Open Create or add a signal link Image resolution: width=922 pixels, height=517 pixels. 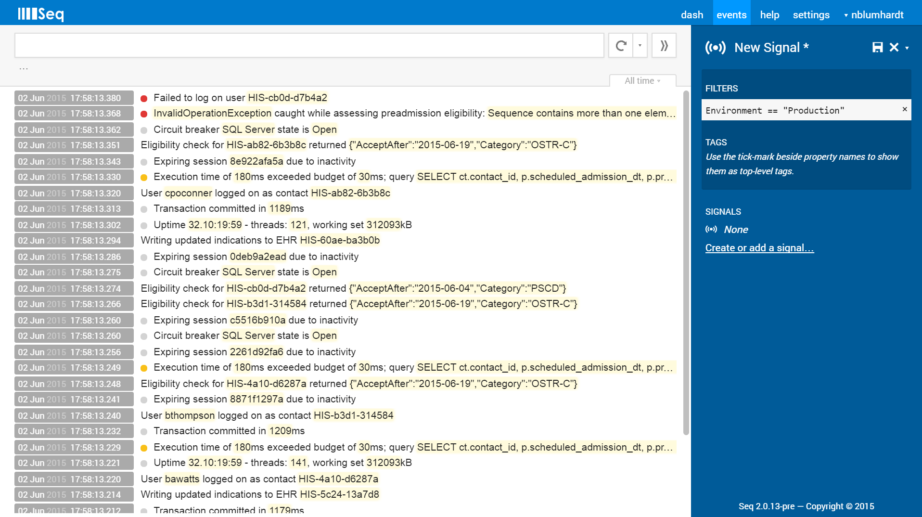[x=759, y=248]
